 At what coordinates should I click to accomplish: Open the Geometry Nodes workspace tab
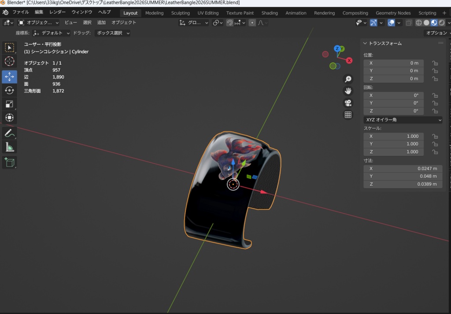click(393, 13)
